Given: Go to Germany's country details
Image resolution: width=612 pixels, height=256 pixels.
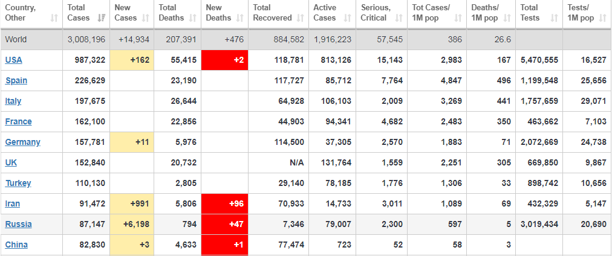Looking at the screenshot, I should pyautogui.click(x=23, y=142).
